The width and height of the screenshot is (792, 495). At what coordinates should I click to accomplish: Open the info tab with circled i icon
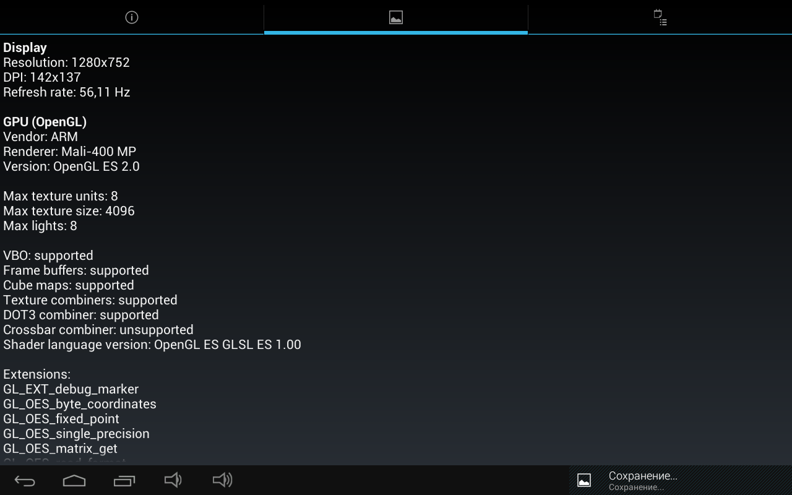(x=132, y=17)
